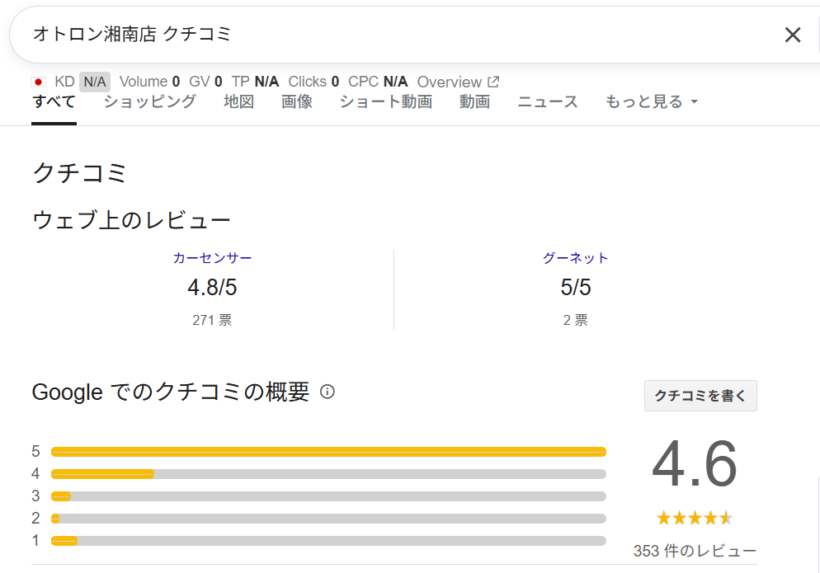Click into the search input field
The image size is (820, 573).
coord(396,35)
